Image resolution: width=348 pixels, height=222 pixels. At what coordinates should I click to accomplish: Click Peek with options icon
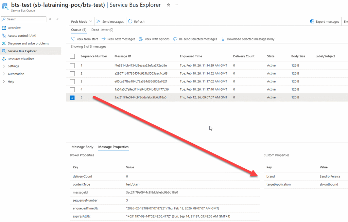[141, 39]
